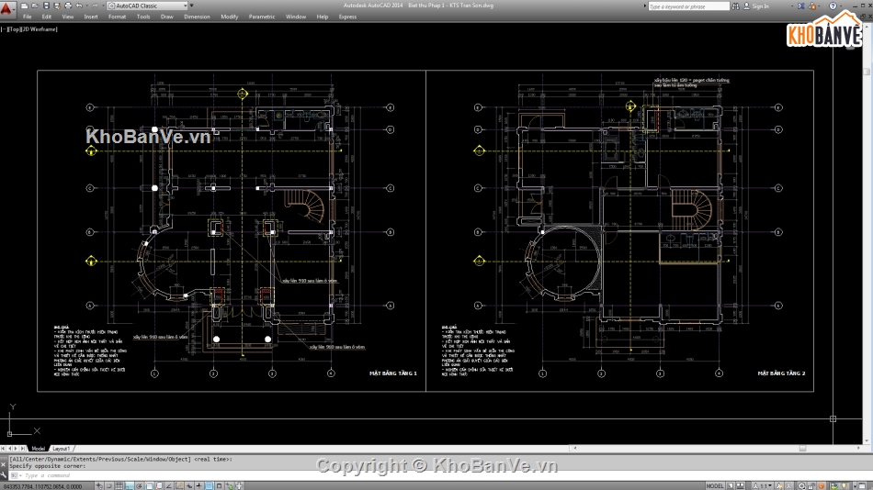Open the Tools menu
This screenshot has height=490, width=873.
(x=143, y=17)
